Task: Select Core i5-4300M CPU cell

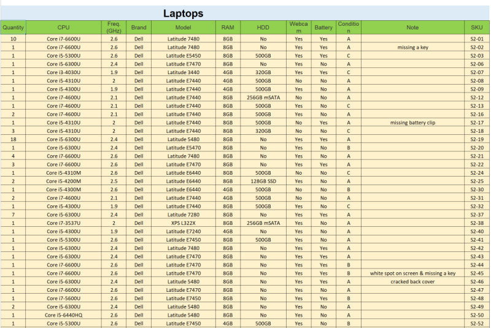Action: click(x=64, y=189)
